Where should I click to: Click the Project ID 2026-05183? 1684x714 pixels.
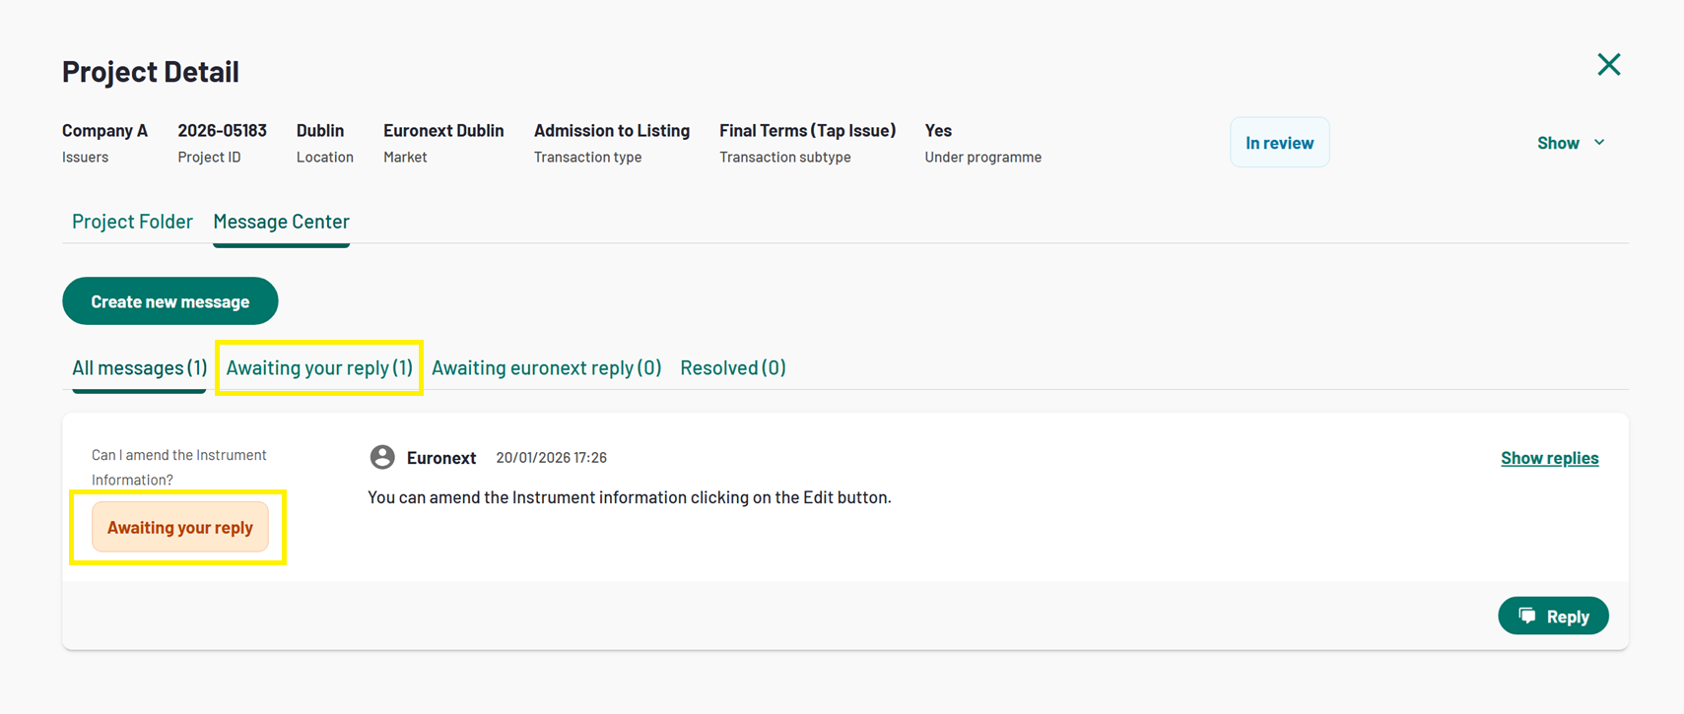[222, 130]
